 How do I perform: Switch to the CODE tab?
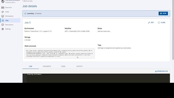[x=63, y=66]
